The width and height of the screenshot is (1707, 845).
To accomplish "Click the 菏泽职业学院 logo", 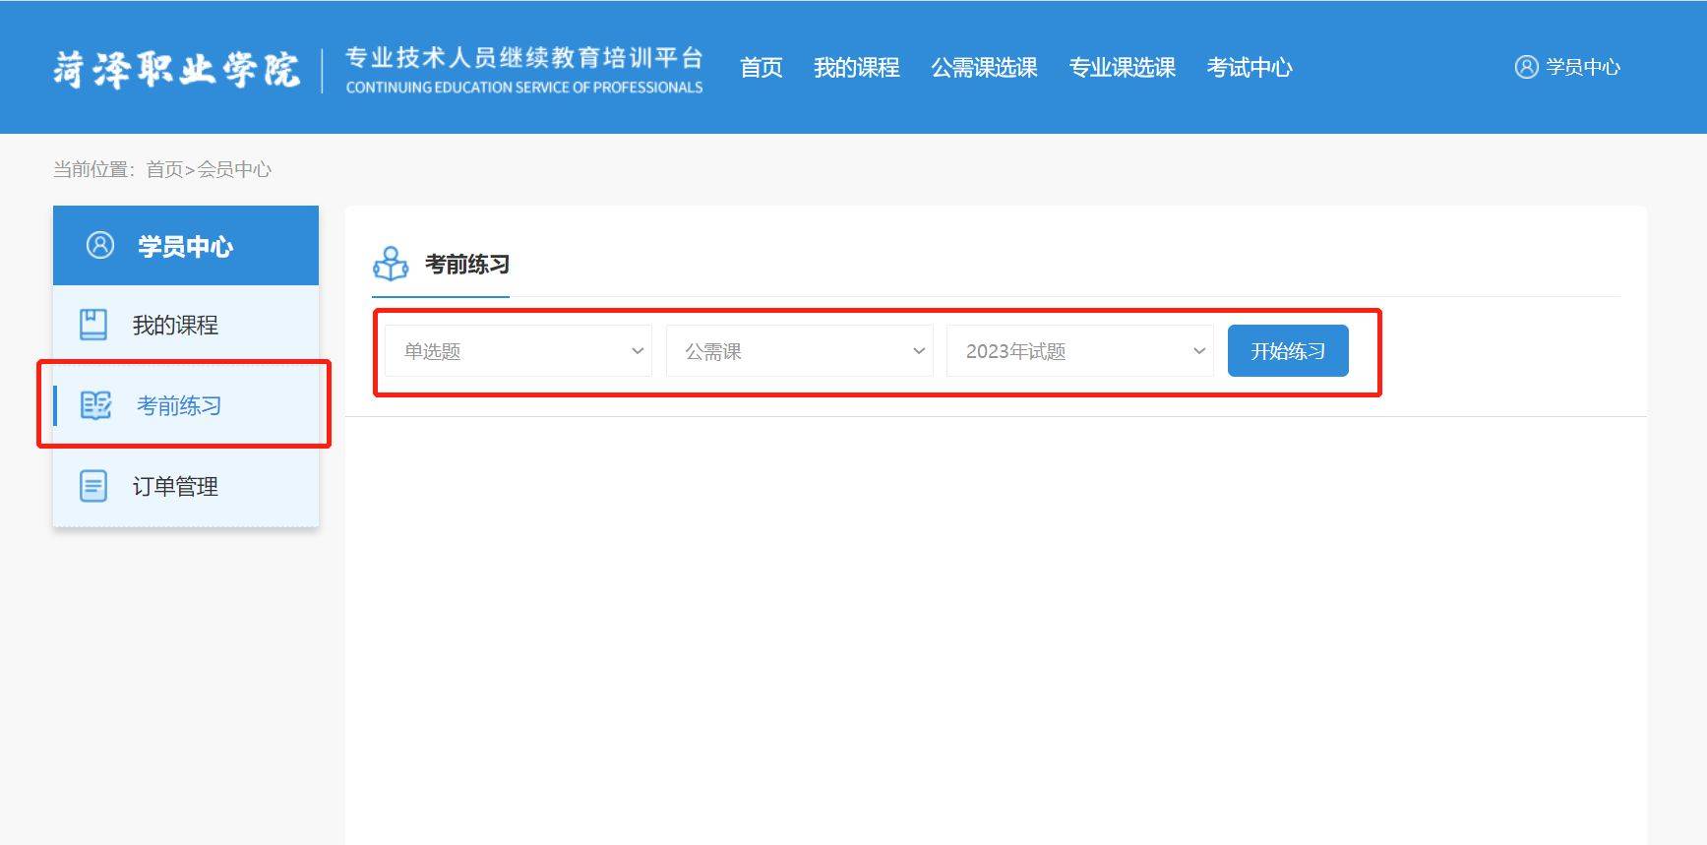I will pyautogui.click(x=176, y=70).
